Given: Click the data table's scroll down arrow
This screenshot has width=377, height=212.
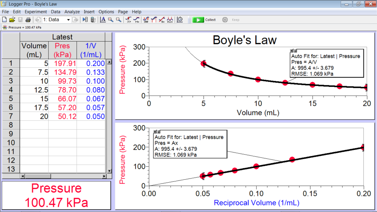Looking at the screenshot, I should pyautogui.click(x=109, y=171).
